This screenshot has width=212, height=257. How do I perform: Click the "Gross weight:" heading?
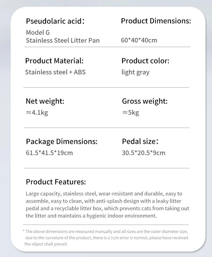(x=145, y=101)
